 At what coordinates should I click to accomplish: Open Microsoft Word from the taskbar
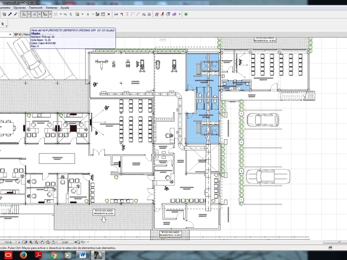click(83, 255)
